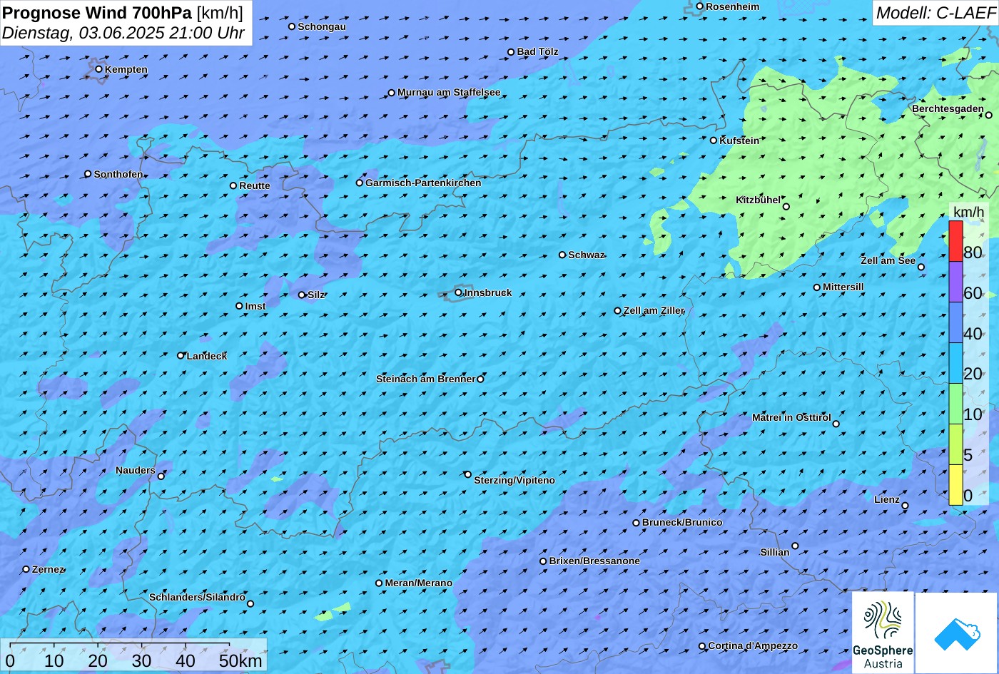
Task: Click the Landeck label
Action: pos(207,356)
